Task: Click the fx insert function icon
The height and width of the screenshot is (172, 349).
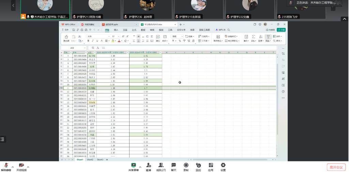Action: point(98,48)
